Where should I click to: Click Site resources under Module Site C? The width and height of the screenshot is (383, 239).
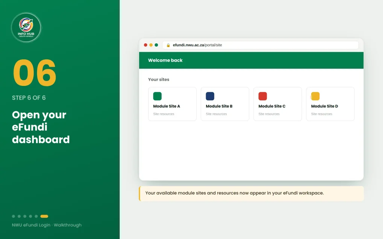coord(269,114)
